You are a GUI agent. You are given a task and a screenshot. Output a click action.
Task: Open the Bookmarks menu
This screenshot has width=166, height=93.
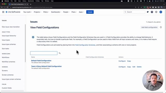click(31, 1)
